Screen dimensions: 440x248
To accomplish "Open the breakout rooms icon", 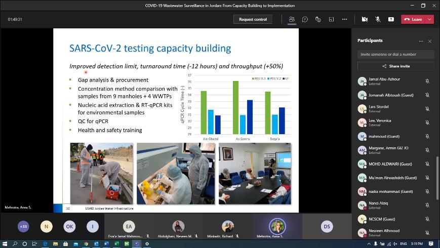I will click(x=331, y=19).
